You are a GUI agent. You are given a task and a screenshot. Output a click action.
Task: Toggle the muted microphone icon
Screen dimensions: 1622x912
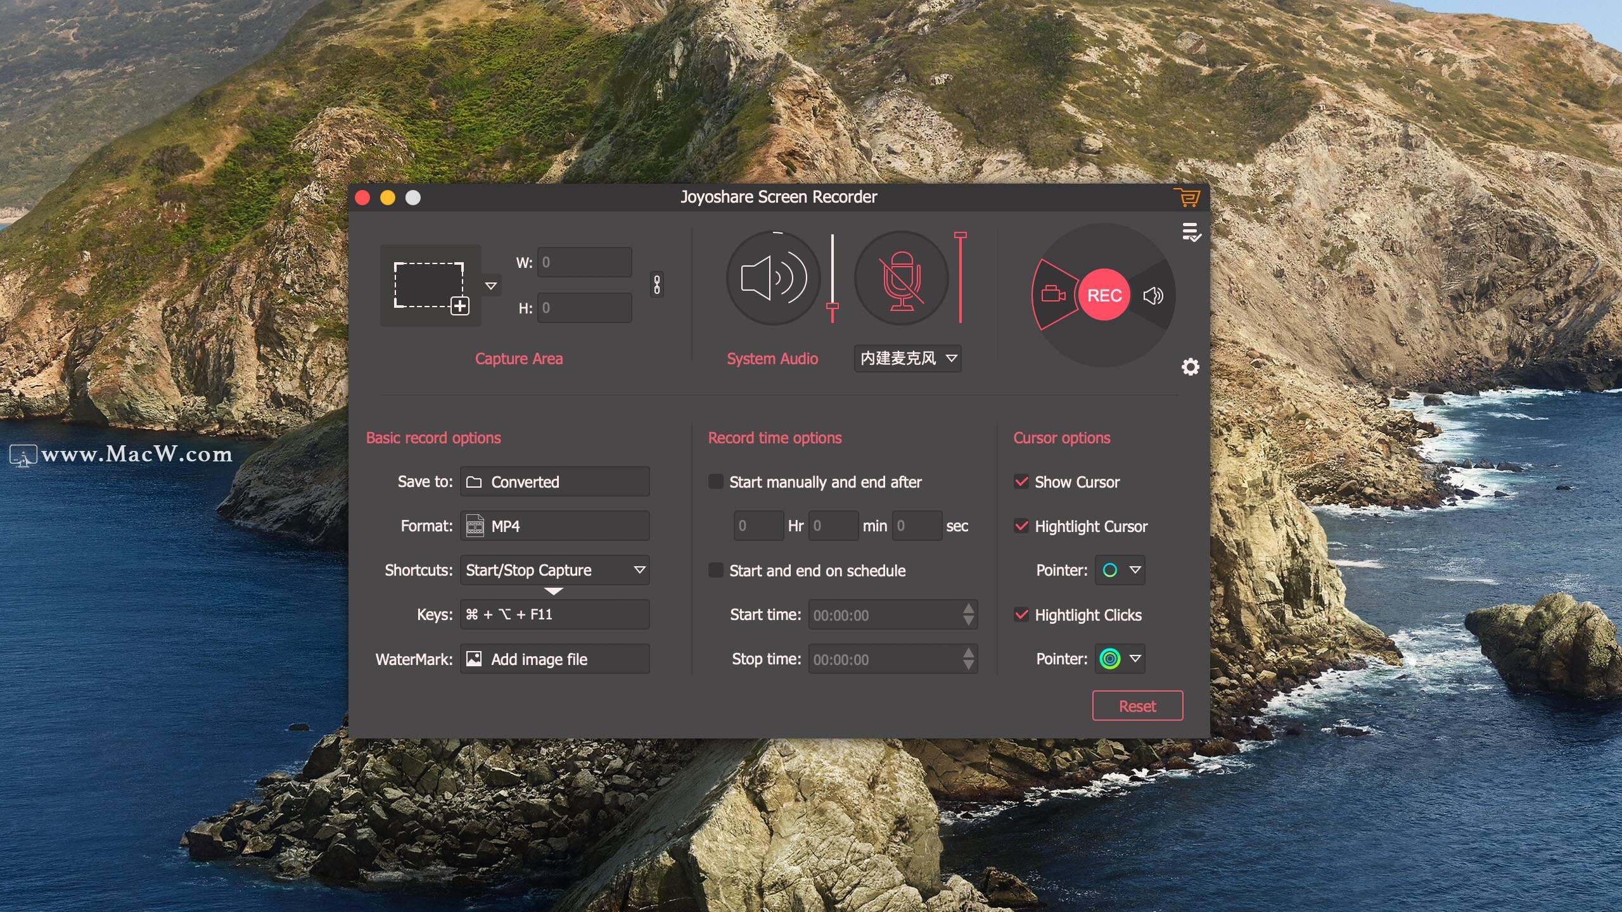[x=902, y=278]
